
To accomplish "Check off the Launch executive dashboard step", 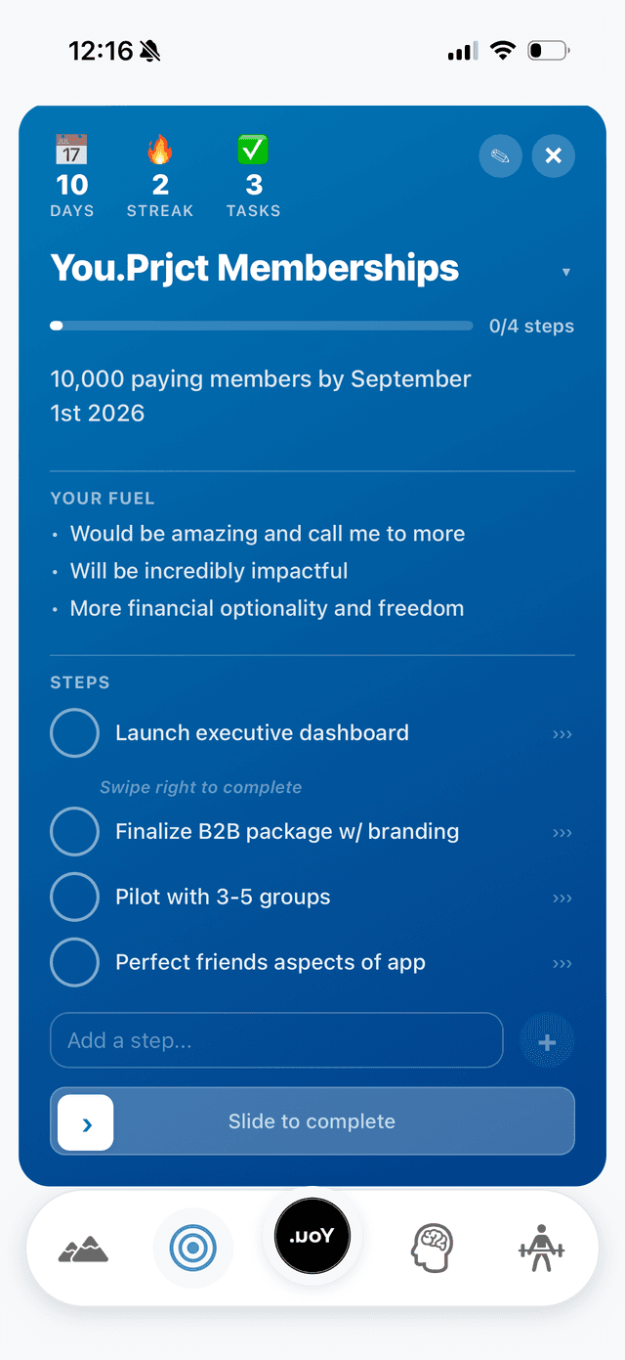I will click(74, 732).
